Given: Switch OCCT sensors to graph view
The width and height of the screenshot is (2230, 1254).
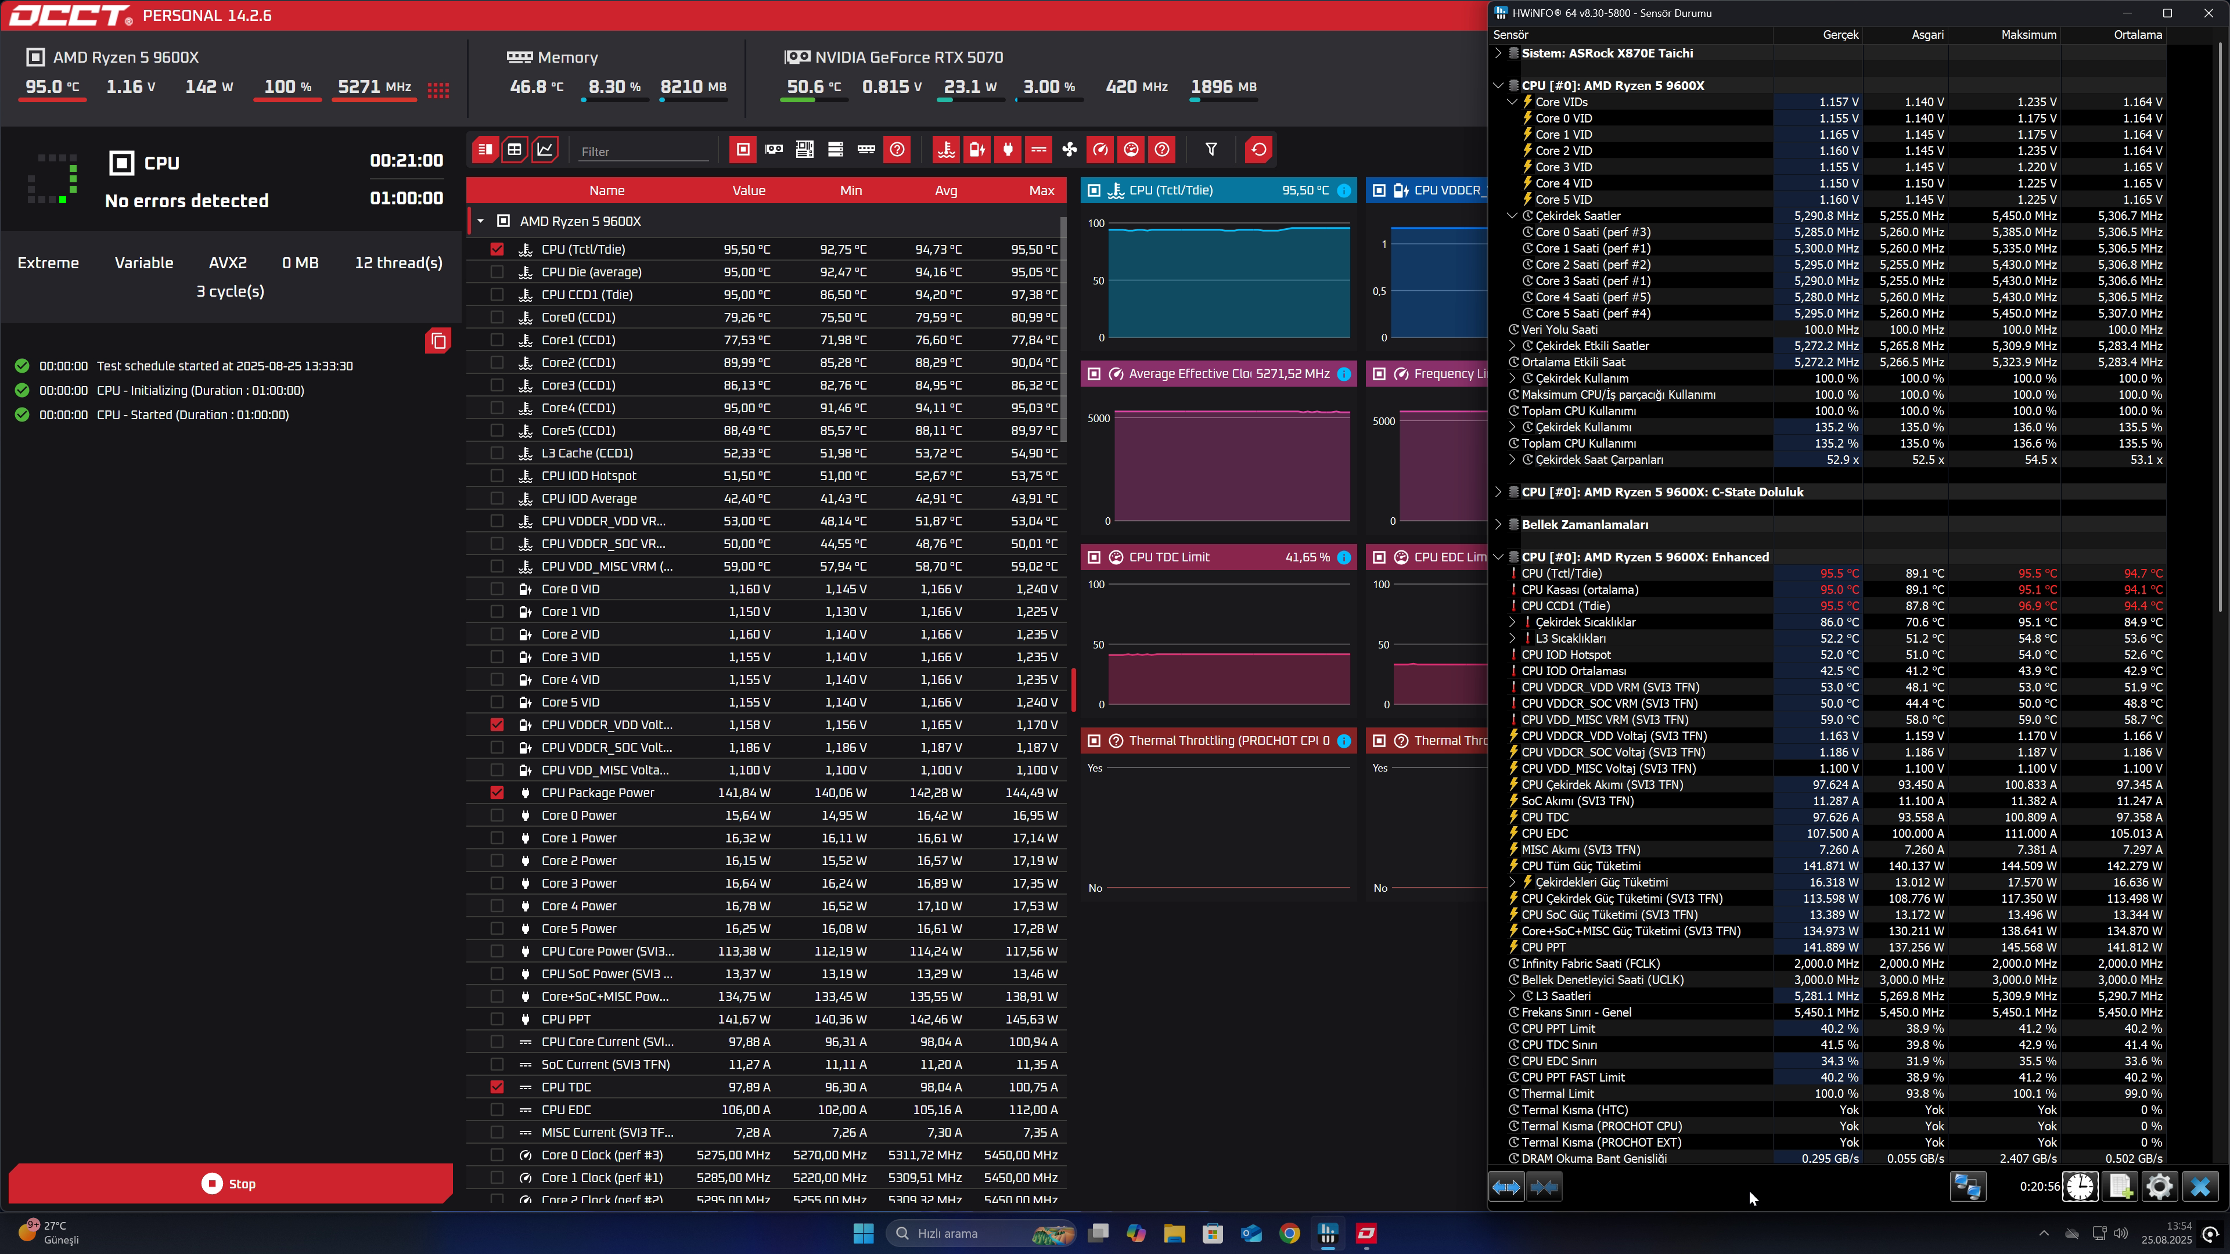Looking at the screenshot, I should pyautogui.click(x=545, y=150).
